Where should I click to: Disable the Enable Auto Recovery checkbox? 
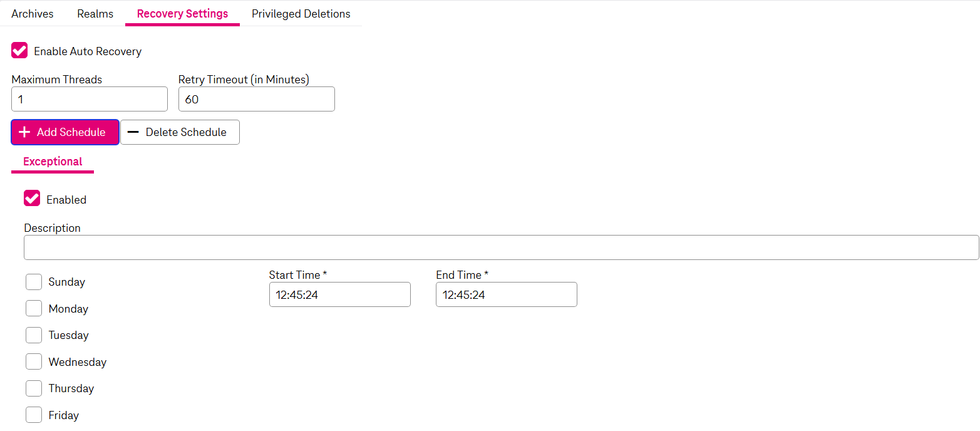tap(19, 51)
